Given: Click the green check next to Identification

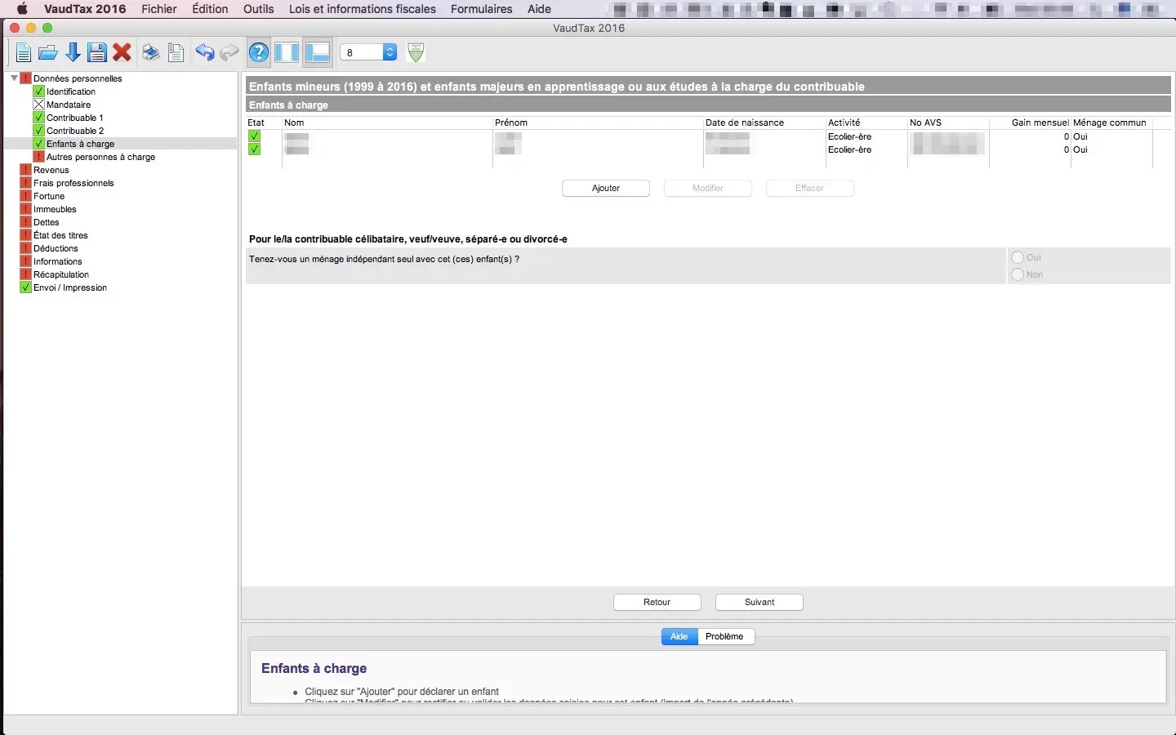Looking at the screenshot, I should pyautogui.click(x=38, y=91).
